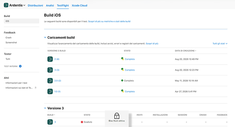Open Completo status of build 2 (4)

click(x=130, y=59)
